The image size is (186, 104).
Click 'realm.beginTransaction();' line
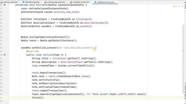[x=49, y=73]
